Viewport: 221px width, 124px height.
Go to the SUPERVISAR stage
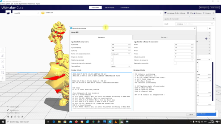click(x=125, y=8)
